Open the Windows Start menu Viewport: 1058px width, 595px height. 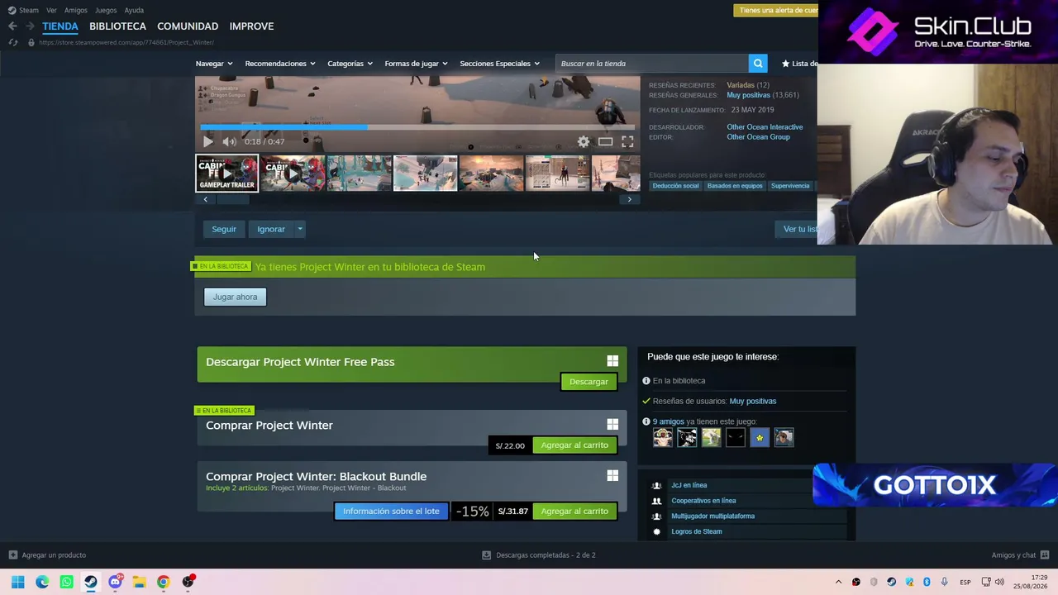click(x=17, y=582)
